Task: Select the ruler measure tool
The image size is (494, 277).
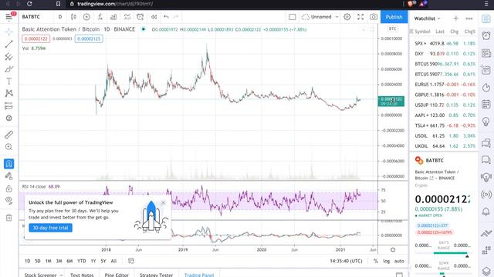Action: tap(8, 135)
